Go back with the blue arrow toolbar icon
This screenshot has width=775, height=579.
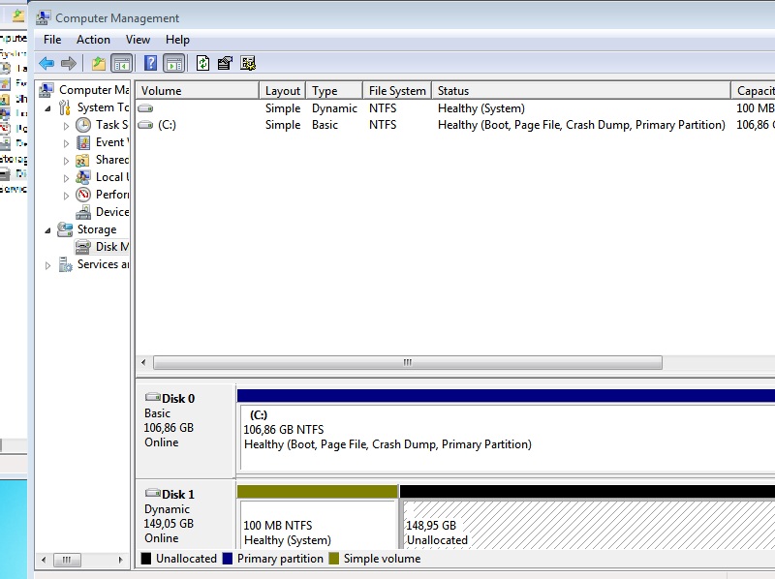click(x=46, y=63)
